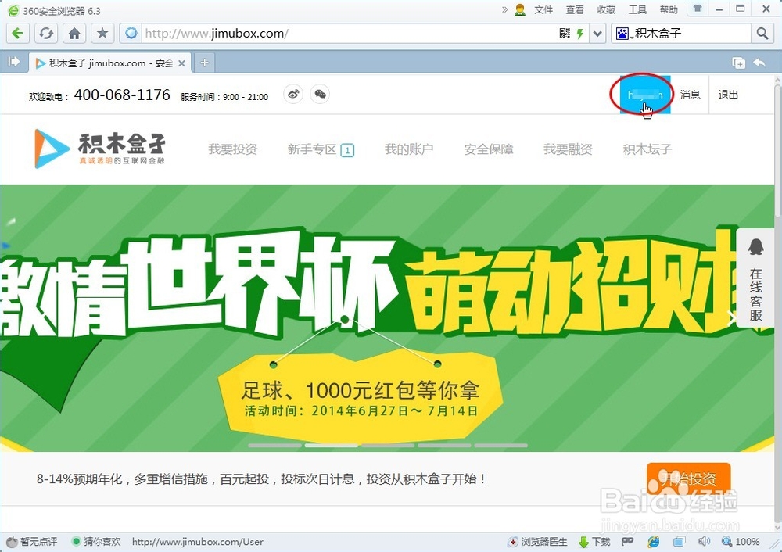The height and width of the screenshot is (552, 782).
Task: Switch browser kernel via the IE icon
Action: (x=654, y=541)
